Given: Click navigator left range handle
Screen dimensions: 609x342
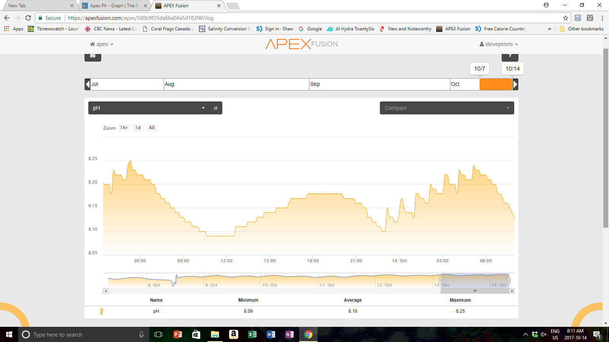Looking at the screenshot, I should tap(441, 280).
